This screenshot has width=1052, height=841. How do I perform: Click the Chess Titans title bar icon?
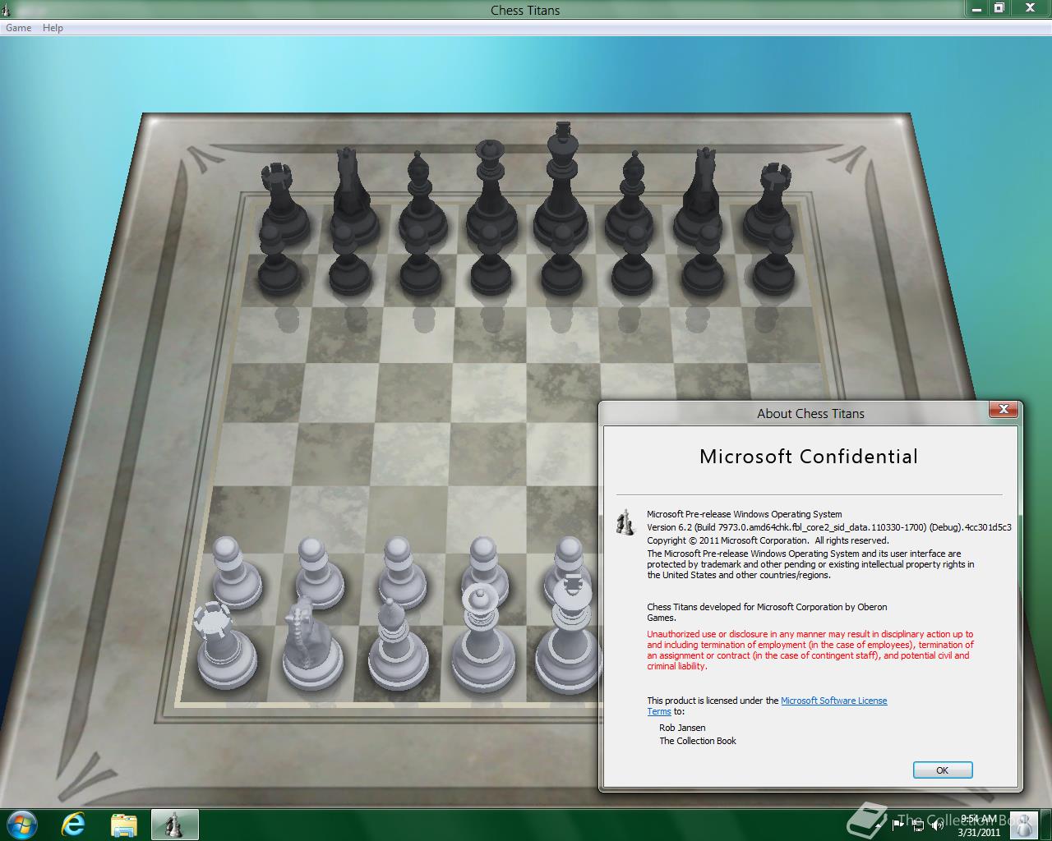click(x=6, y=10)
